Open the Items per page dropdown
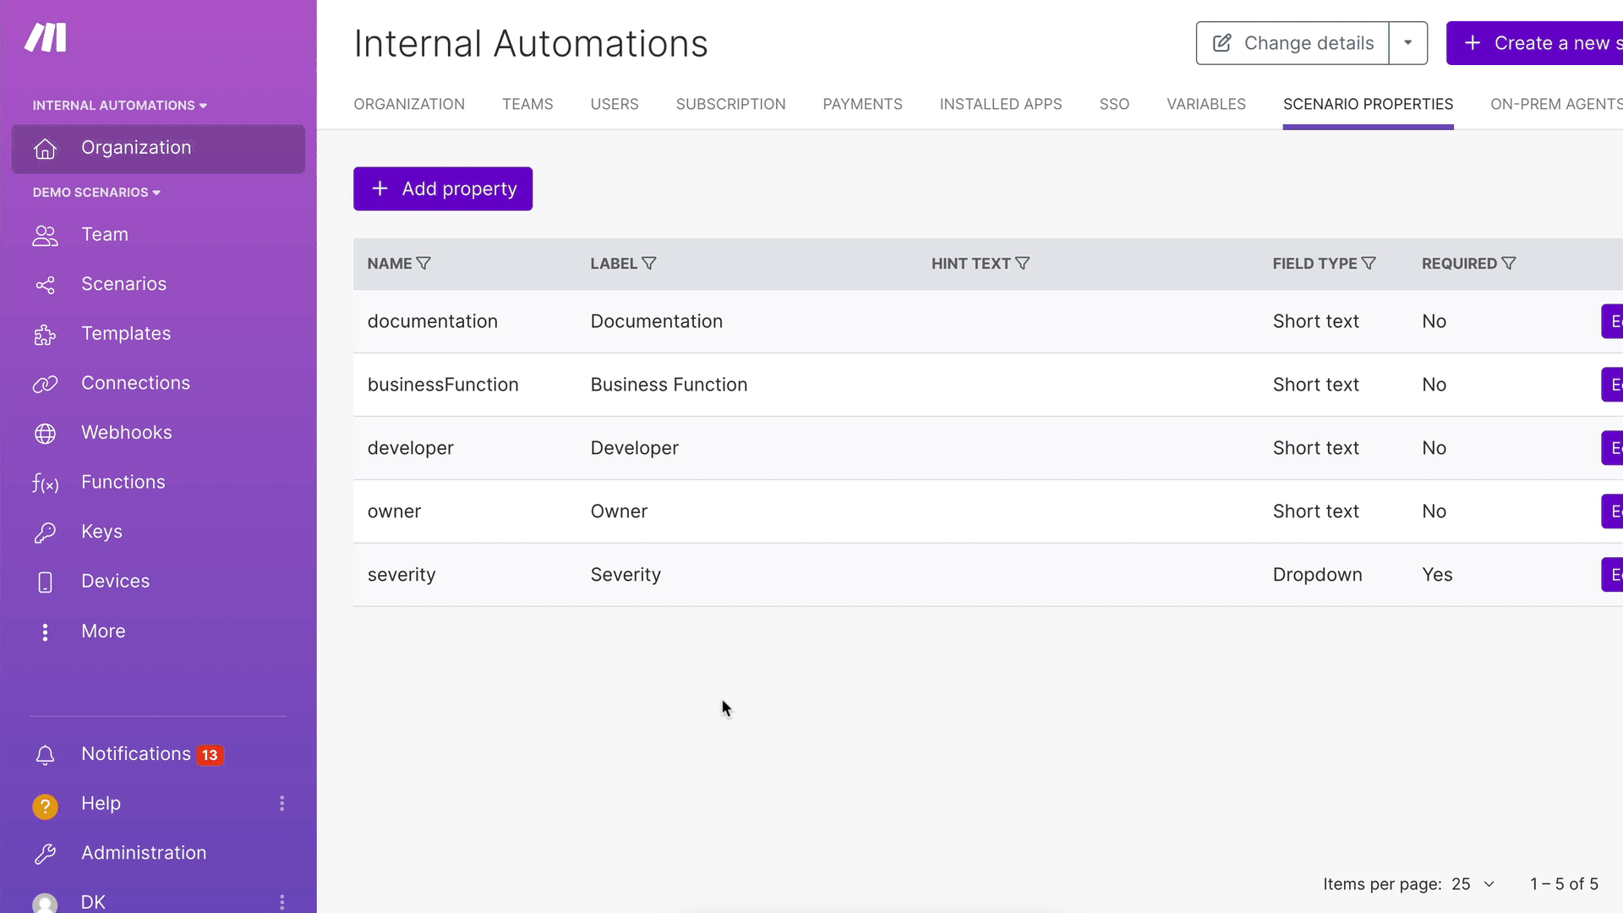1623x913 pixels. pos(1473,884)
